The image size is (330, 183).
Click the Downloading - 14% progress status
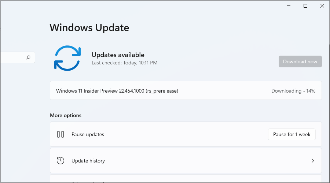(x=293, y=91)
